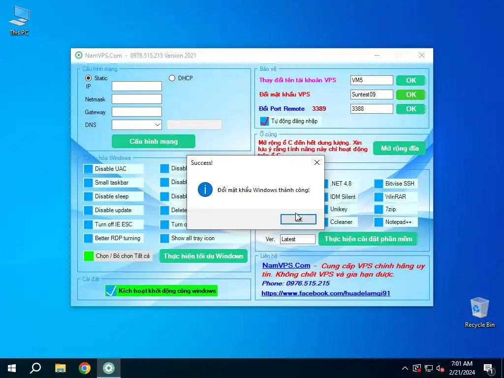Click the muted volume tray icon
Screen dimensions: 504x378
pos(441,368)
